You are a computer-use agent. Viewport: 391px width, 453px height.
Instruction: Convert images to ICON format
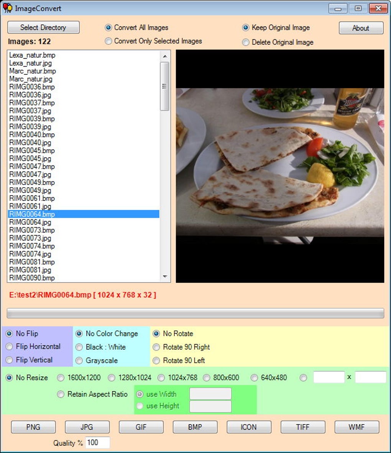[249, 427]
